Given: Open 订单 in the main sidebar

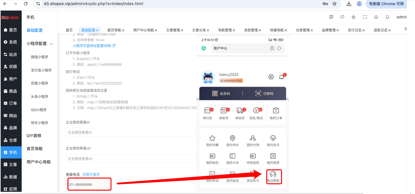Looking at the screenshot, I should click(11, 103).
